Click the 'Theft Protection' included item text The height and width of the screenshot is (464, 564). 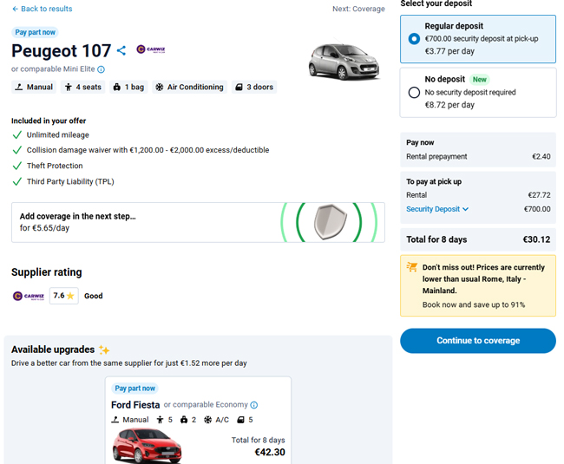(55, 166)
